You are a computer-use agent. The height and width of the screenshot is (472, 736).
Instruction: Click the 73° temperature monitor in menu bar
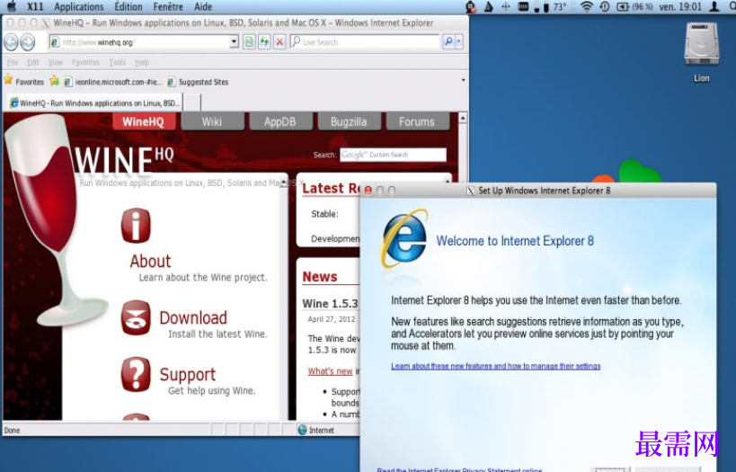[x=559, y=6]
